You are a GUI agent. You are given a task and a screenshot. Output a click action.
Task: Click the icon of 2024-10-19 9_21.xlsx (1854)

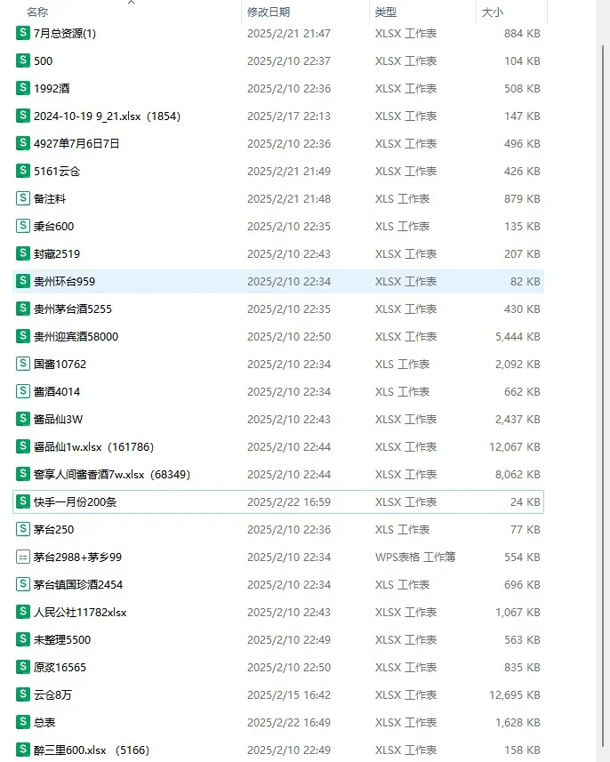23,116
